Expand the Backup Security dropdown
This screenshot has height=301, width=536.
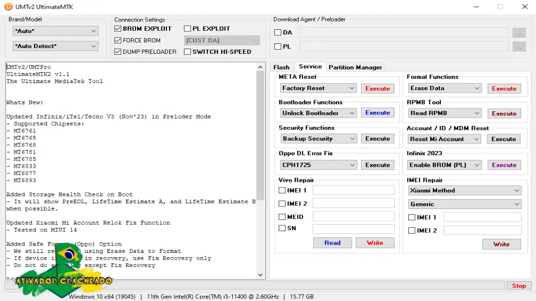[318, 138]
